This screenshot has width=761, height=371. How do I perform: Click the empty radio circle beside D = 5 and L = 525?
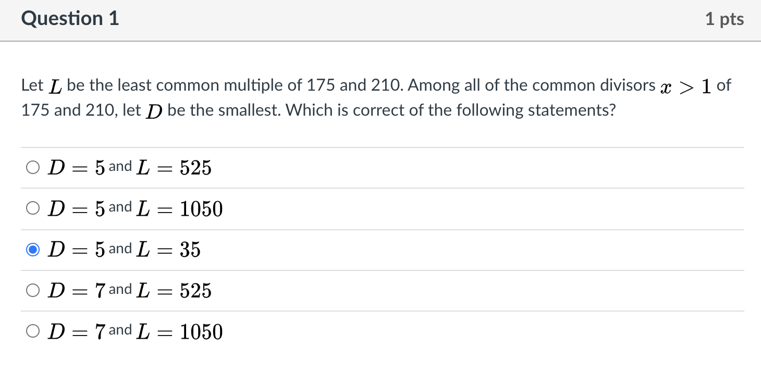click(x=33, y=167)
